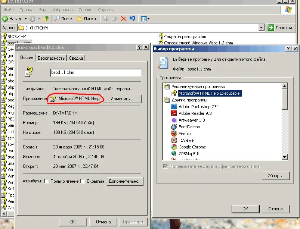
Task: Open Back button history dropdown arrow
Action: [x=25, y=19]
